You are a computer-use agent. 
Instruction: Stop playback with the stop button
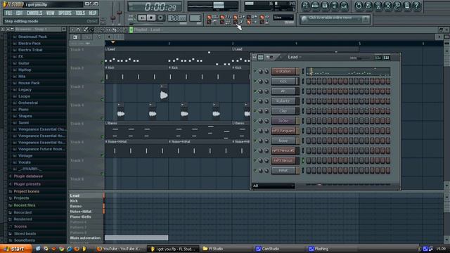[151, 18]
